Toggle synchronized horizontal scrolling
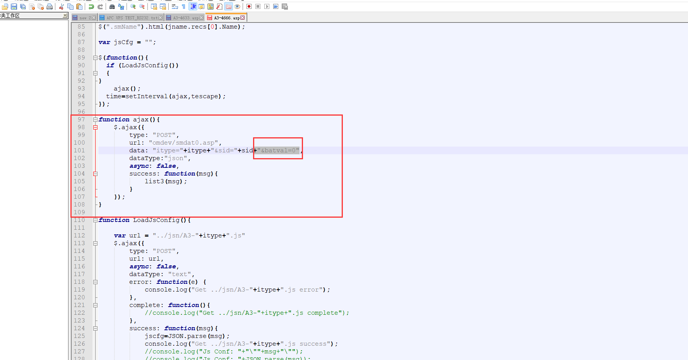 click(x=163, y=7)
